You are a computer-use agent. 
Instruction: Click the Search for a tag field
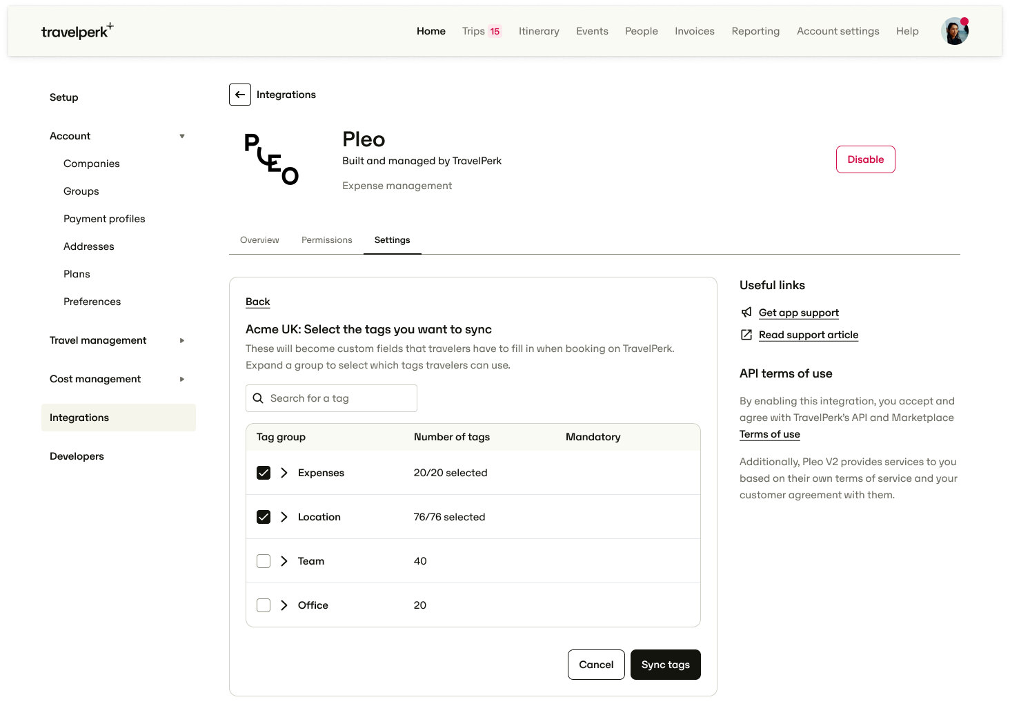coord(331,398)
